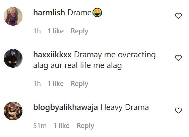Visit the haxxiikkxx username link
The width and height of the screenshot is (189, 137).
(x=52, y=55)
